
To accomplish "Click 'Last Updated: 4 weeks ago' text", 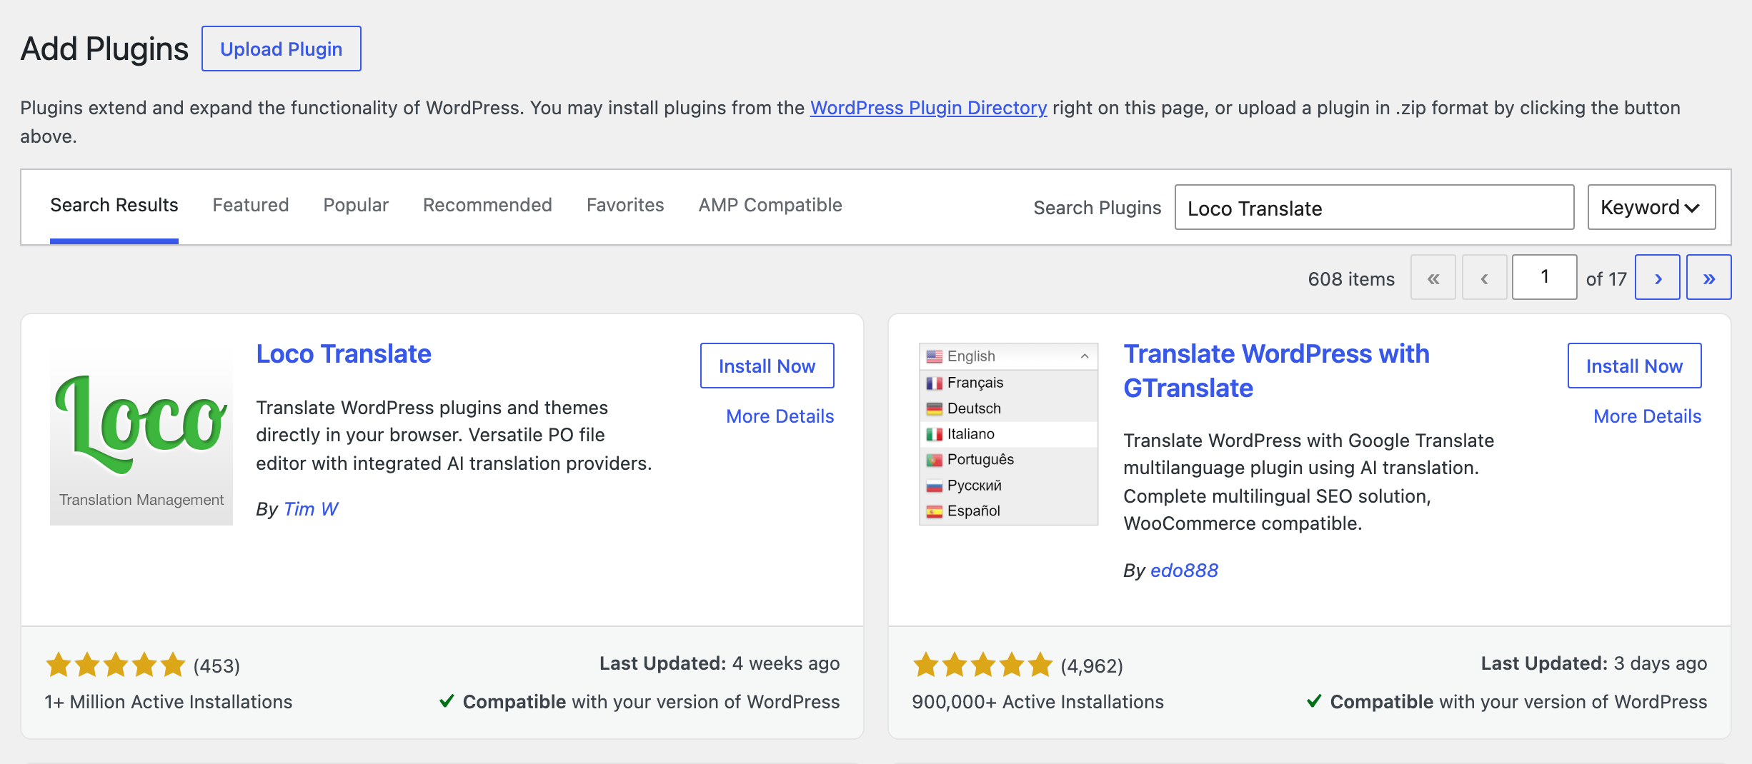I will coord(720,663).
